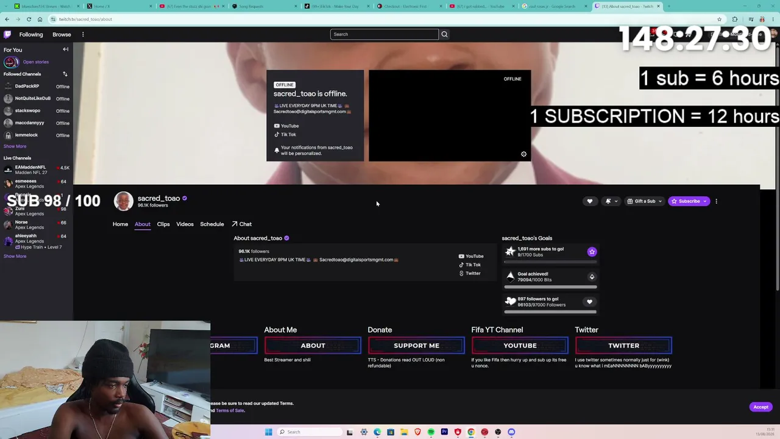The height and width of the screenshot is (439, 780).
Task: Switch to the Home tab
Action: pyautogui.click(x=120, y=224)
